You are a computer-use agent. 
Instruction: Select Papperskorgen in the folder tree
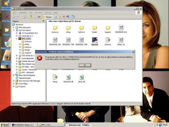pyautogui.click(x=24, y=78)
